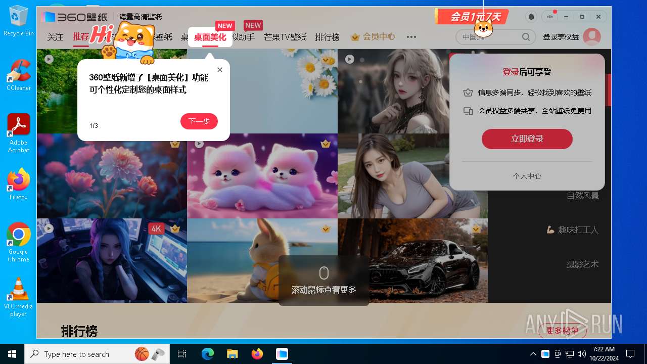647x364 pixels.
Task: Play the pink puppies live wallpaper icon
Action: point(199,144)
